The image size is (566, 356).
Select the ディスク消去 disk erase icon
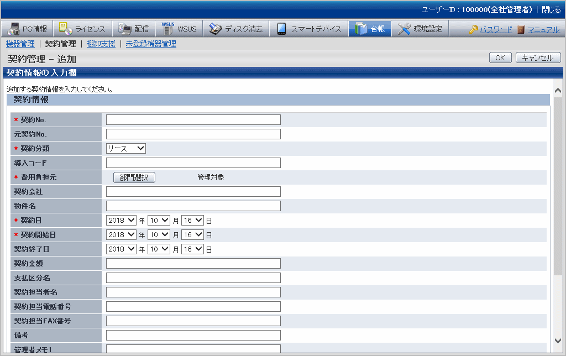[x=216, y=29]
